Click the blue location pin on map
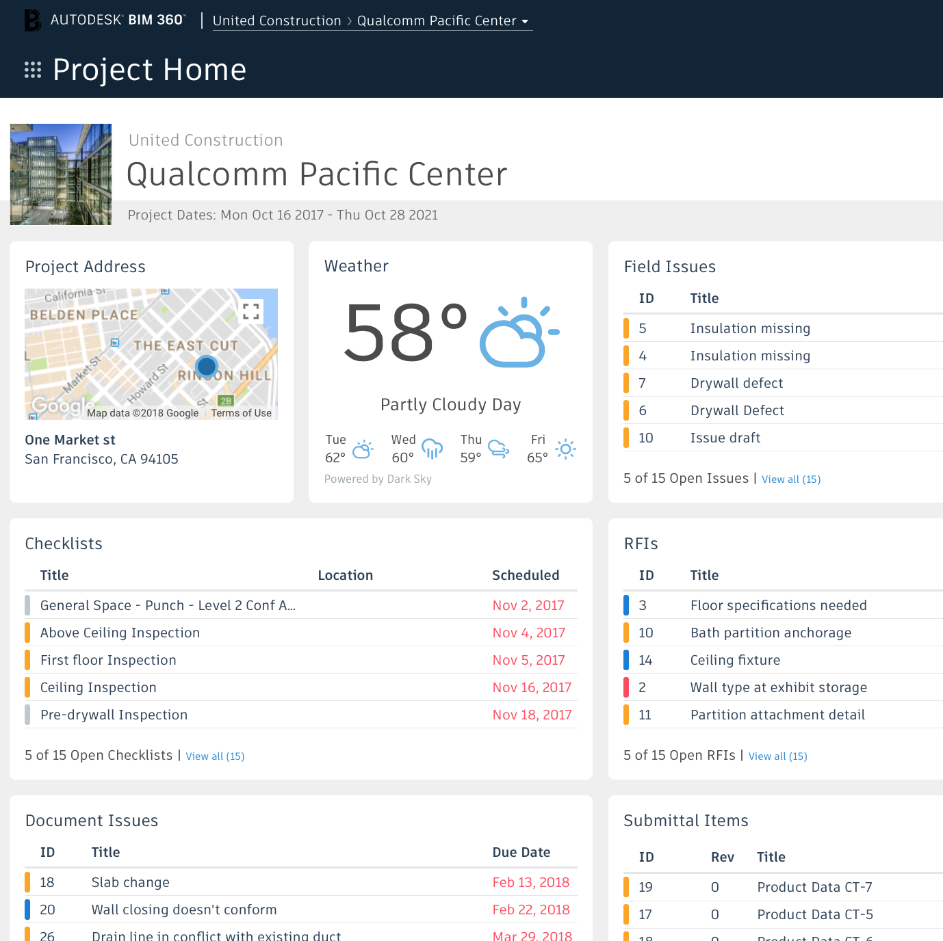Image resolution: width=943 pixels, height=941 pixels. pyautogui.click(x=207, y=367)
